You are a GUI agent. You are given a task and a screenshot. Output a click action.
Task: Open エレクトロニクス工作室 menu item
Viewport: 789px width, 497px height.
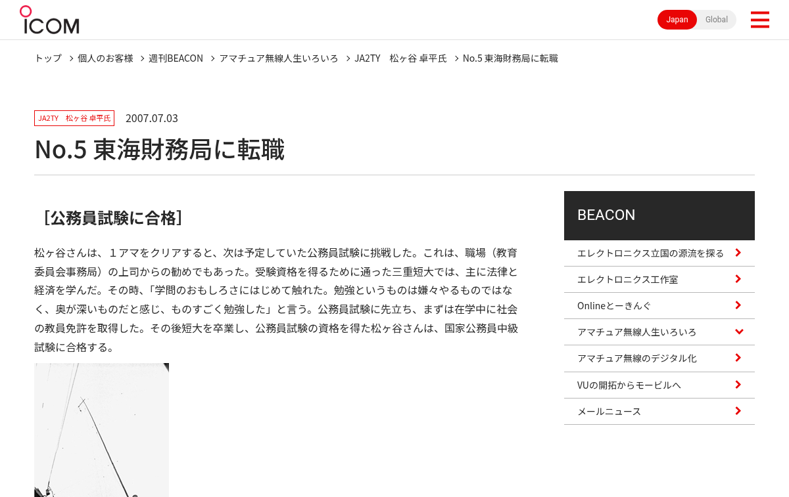tap(659, 280)
